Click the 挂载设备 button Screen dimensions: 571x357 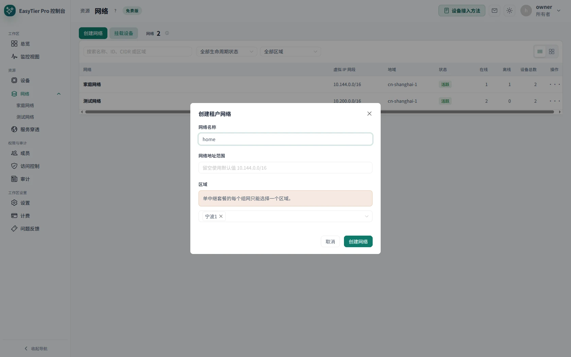124,33
